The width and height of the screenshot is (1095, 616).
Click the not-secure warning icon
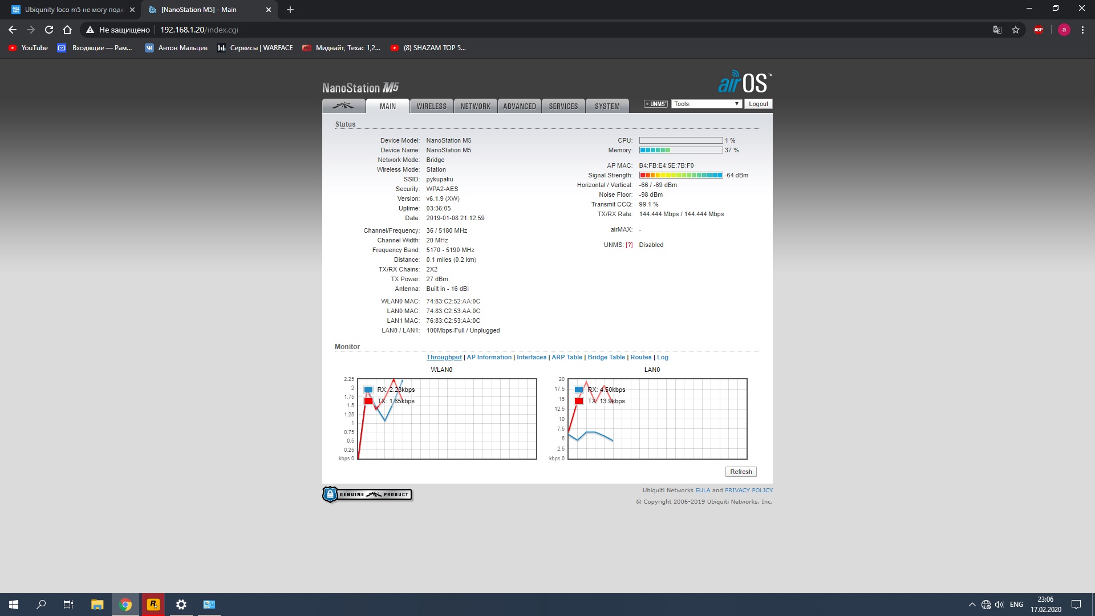(90, 30)
